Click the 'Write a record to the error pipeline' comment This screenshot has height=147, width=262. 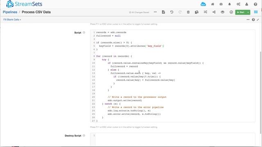(x=136, y=107)
